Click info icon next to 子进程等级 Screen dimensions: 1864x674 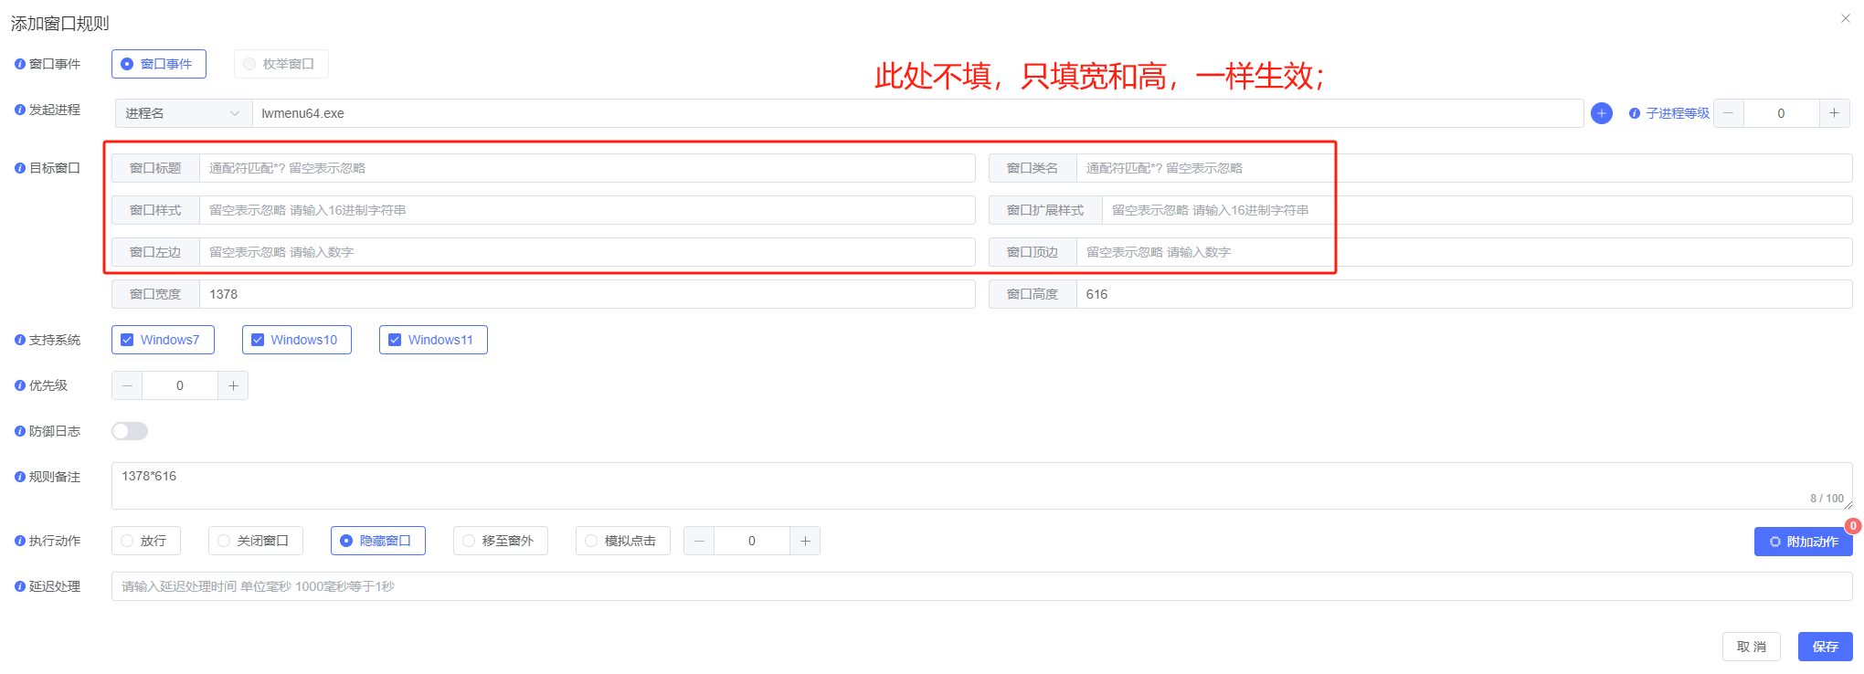click(1634, 113)
